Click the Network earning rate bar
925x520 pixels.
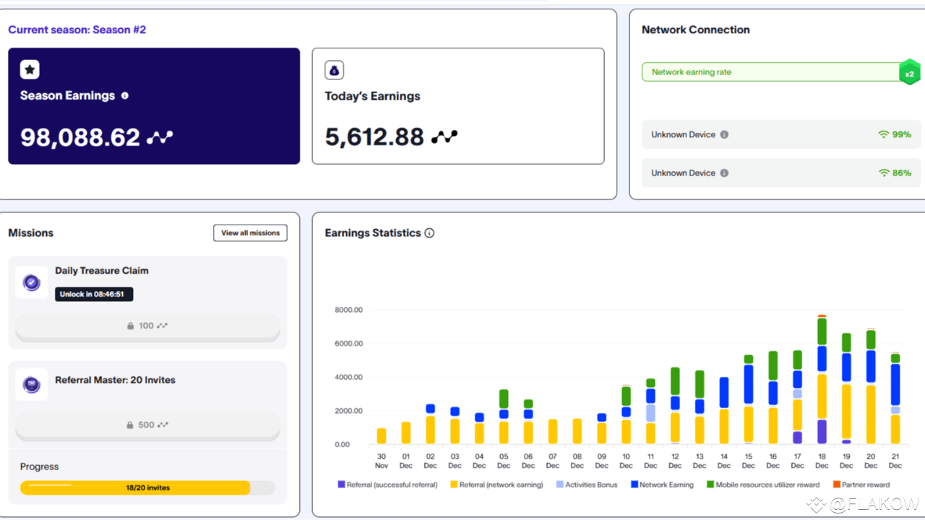(771, 72)
